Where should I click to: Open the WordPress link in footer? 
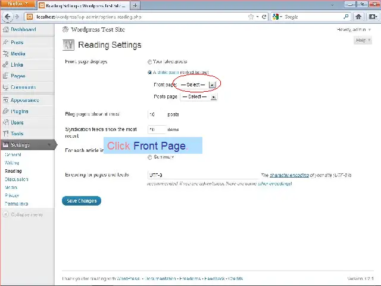pyautogui.click(x=128, y=278)
